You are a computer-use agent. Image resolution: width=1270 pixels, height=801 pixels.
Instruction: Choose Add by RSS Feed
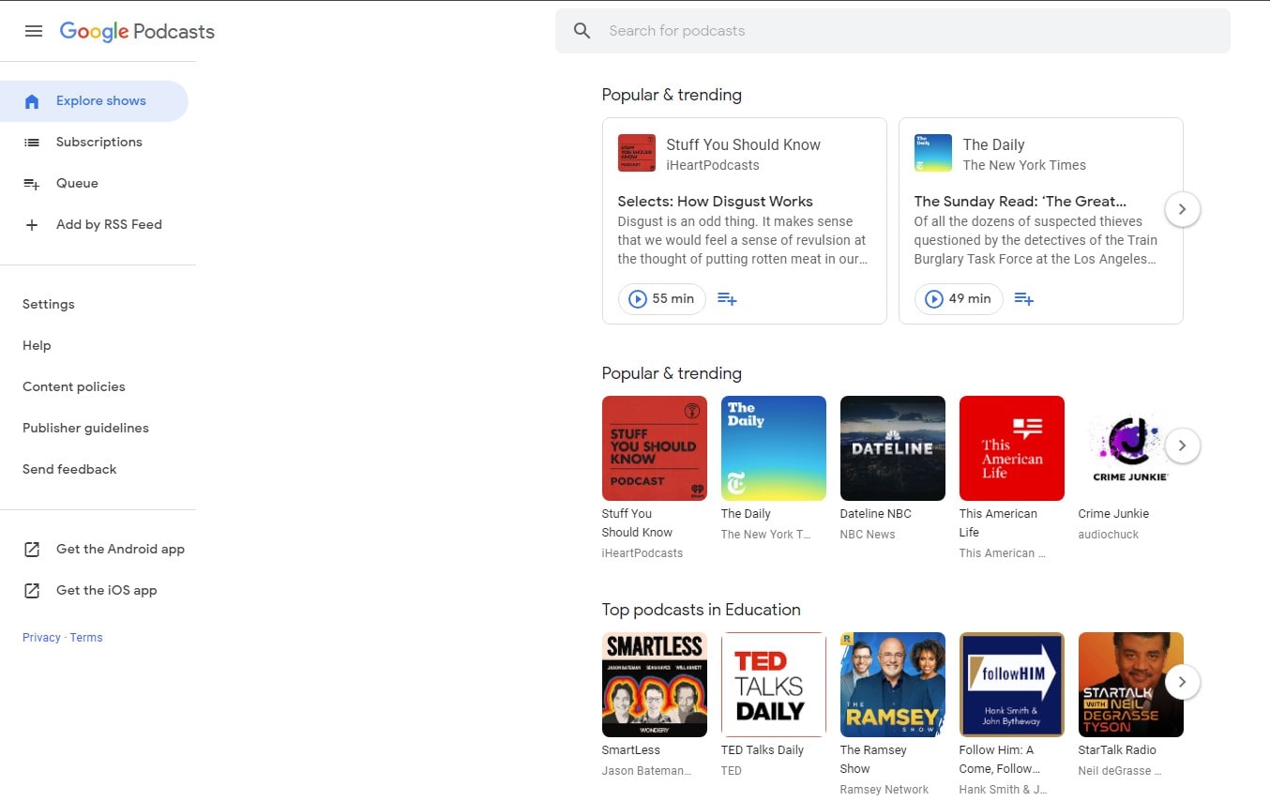[94, 225]
